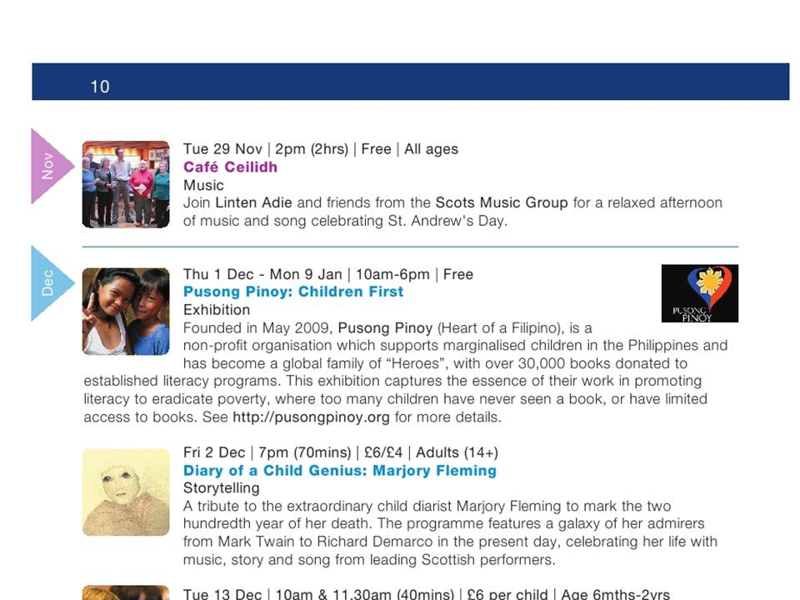This screenshot has width=800, height=600.
Task: Open Diary of a Child Genius title
Action: coord(340,470)
